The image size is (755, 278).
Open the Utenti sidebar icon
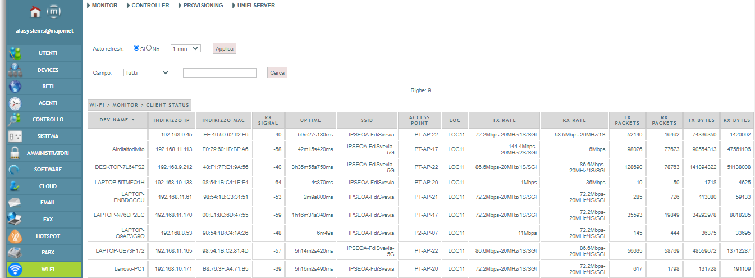[15, 53]
